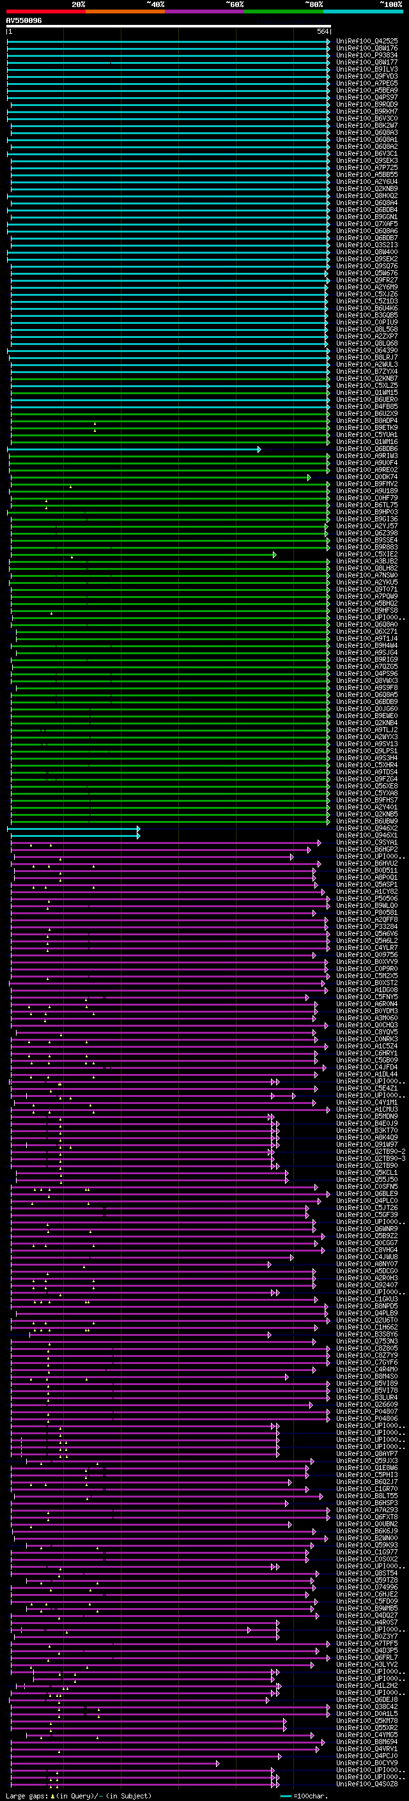Click the UniRef100_P33284 label
Viewport: 409px width, 1801px height.
click(367, 926)
